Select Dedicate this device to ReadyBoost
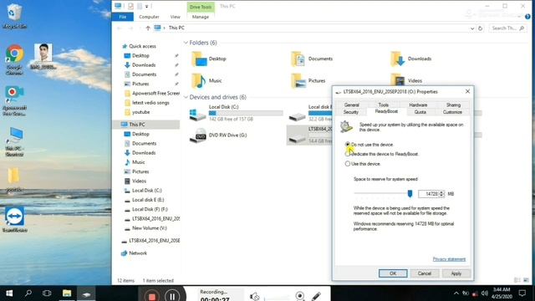535x301 pixels. tap(382, 154)
